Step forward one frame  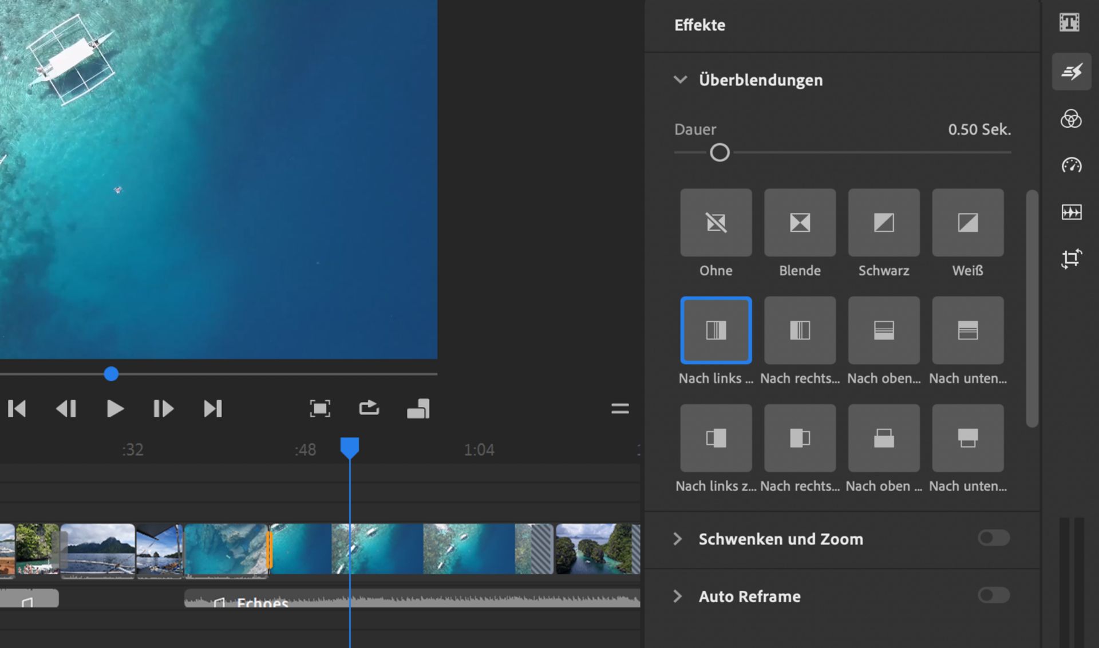point(163,409)
